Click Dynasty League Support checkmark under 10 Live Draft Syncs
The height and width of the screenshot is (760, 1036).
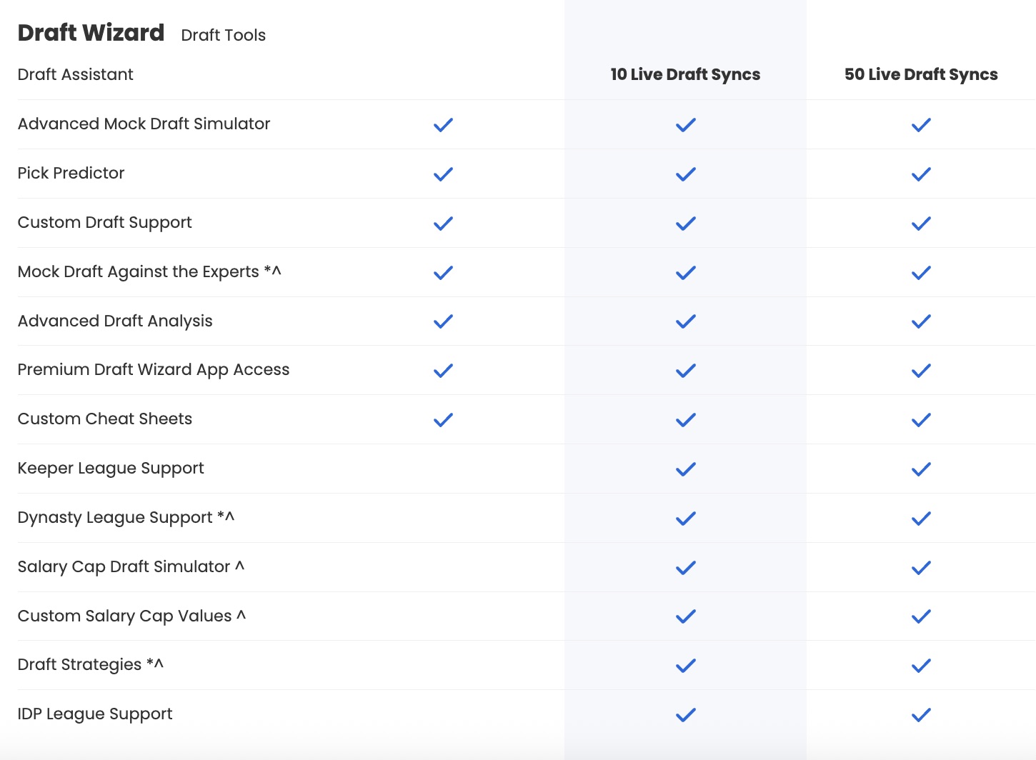click(686, 519)
